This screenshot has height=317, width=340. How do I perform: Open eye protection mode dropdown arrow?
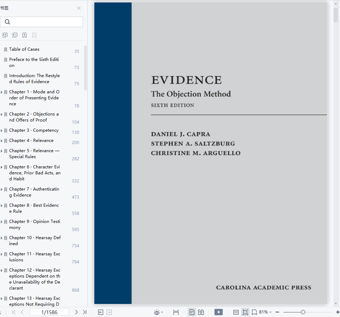(x=162, y=312)
